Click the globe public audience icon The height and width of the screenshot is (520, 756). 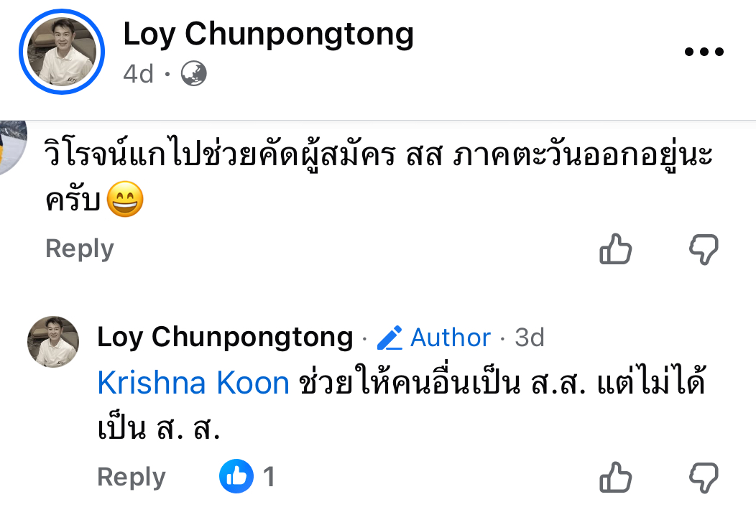click(x=193, y=73)
